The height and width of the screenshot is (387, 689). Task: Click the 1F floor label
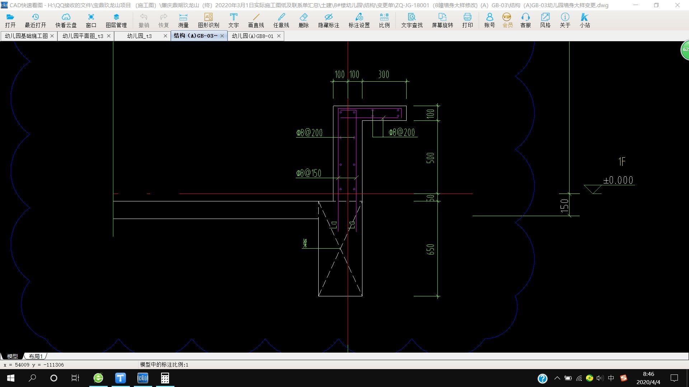pyautogui.click(x=622, y=162)
